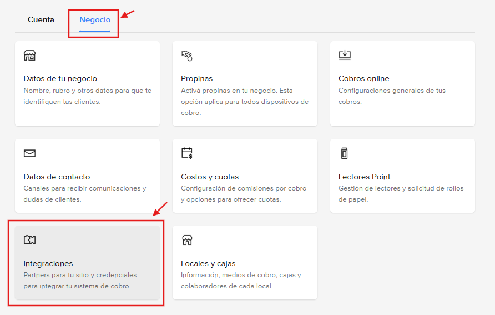
Task: Click the description text under Integraciones
Action: [80, 281]
